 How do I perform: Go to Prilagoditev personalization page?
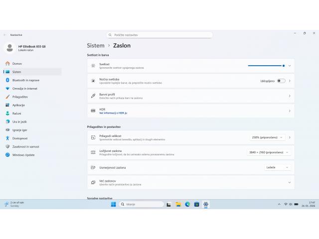click(x=20, y=97)
